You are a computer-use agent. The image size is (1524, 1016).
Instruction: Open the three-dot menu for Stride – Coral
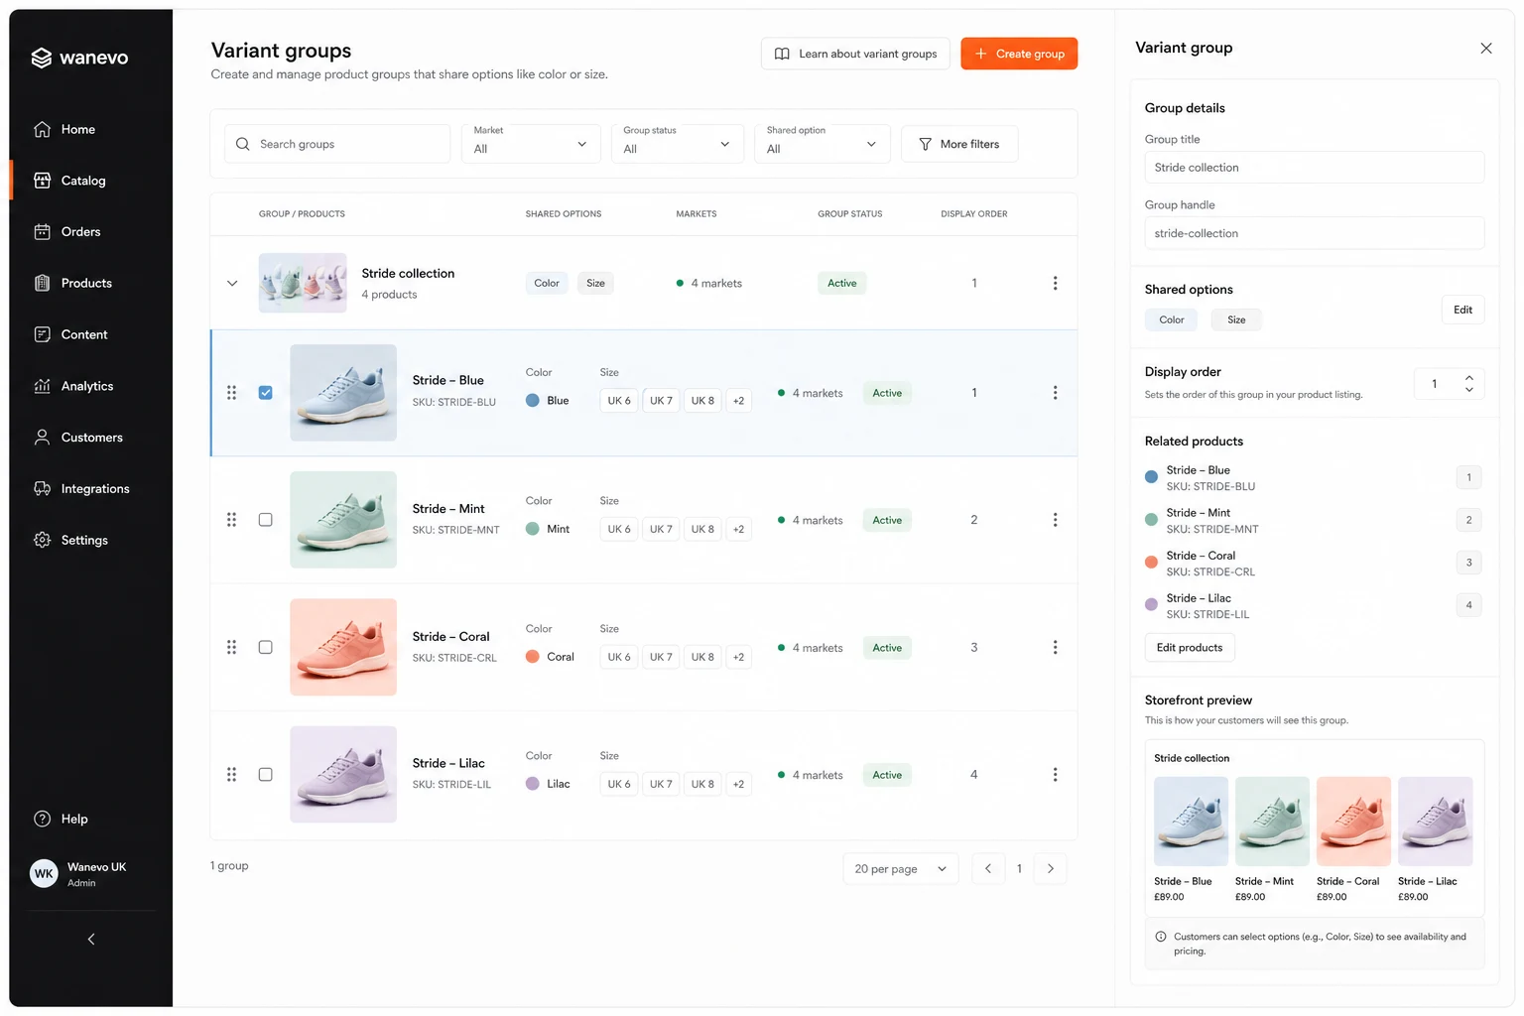click(1055, 648)
